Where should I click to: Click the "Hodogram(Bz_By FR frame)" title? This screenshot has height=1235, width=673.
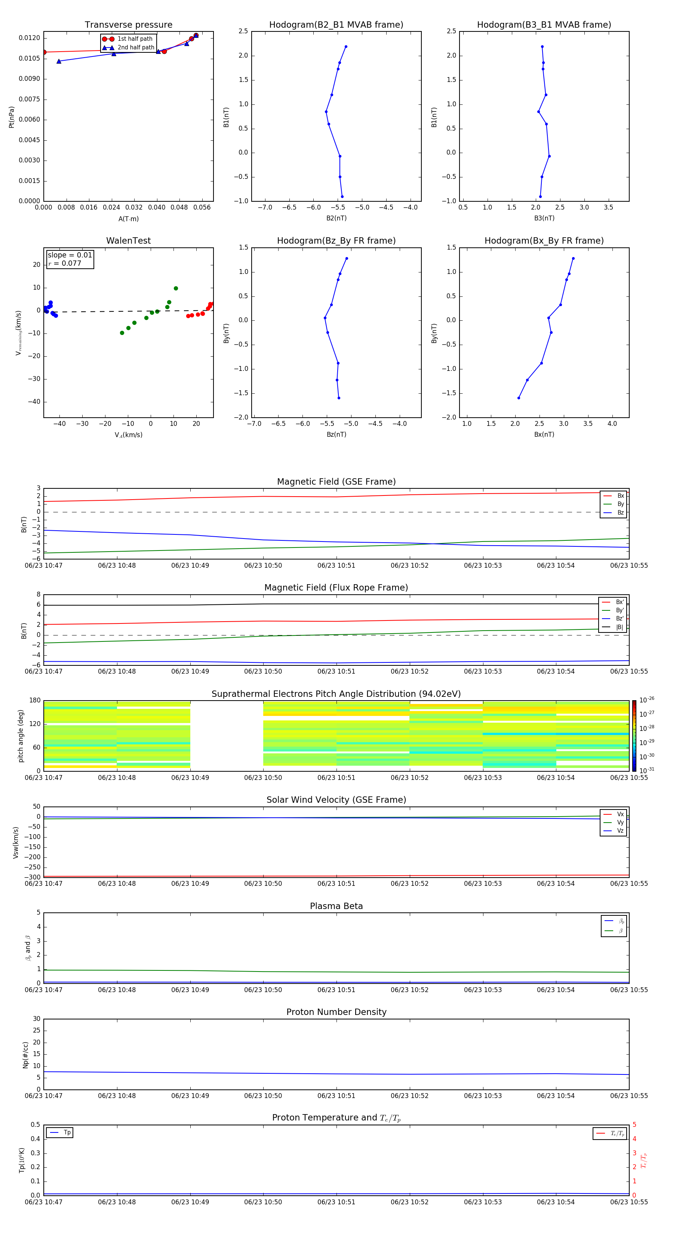coord(336,241)
